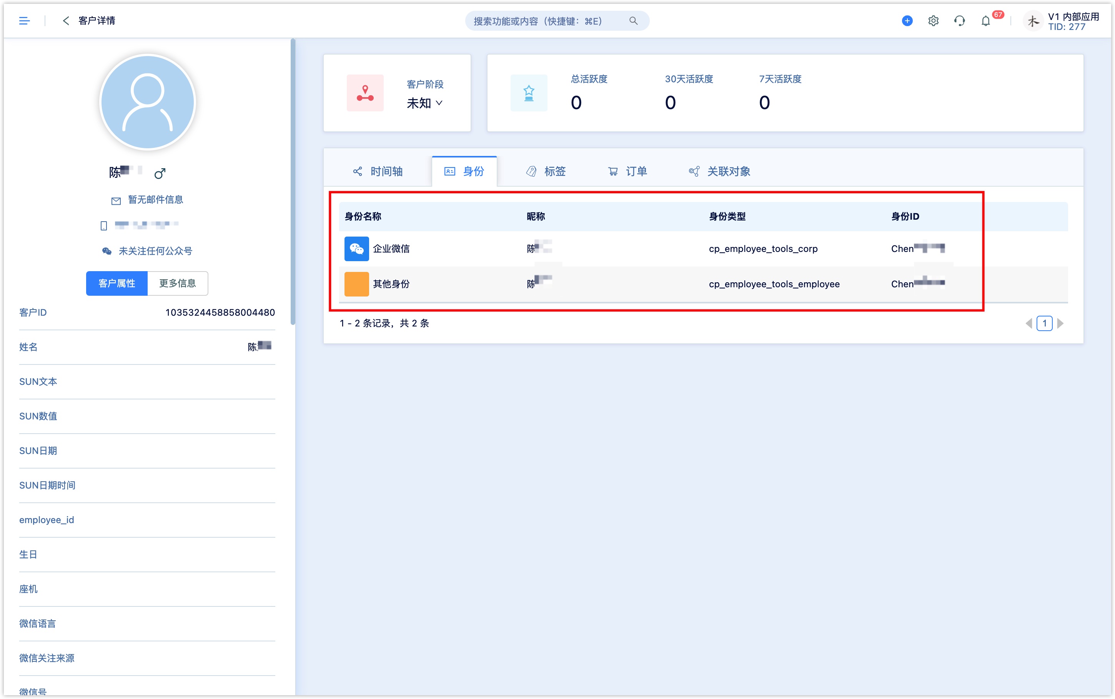Click the 其他身份 identity name text
1115x699 pixels.
(x=391, y=284)
